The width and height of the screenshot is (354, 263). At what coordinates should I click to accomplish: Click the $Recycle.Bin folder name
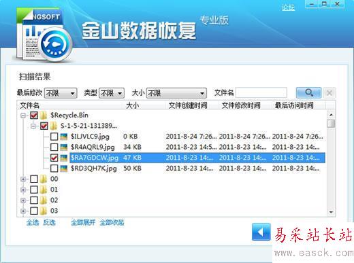[x=69, y=116]
